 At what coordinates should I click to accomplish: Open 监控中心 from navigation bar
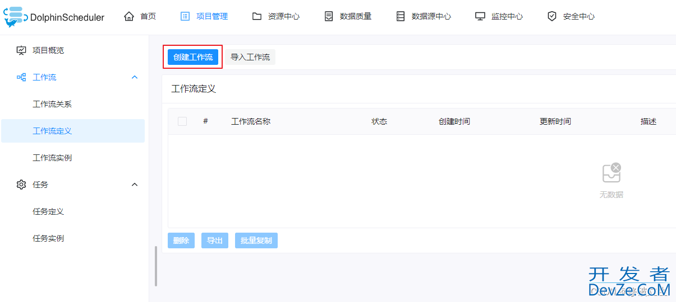[507, 16]
